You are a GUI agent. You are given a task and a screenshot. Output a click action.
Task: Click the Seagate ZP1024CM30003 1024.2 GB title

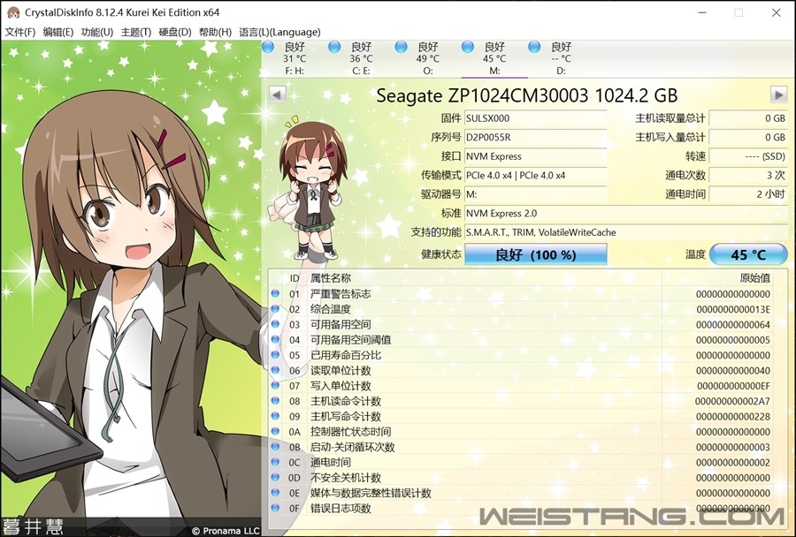pos(526,95)
